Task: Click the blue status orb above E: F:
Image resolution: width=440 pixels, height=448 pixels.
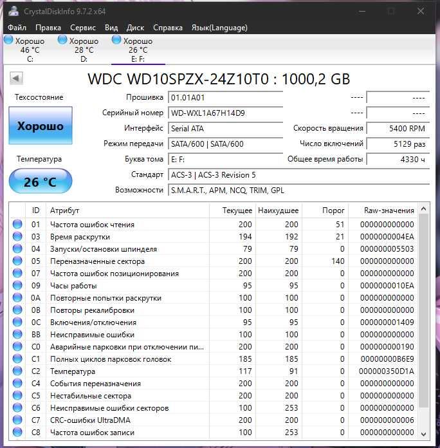Action: click(116, 40)
